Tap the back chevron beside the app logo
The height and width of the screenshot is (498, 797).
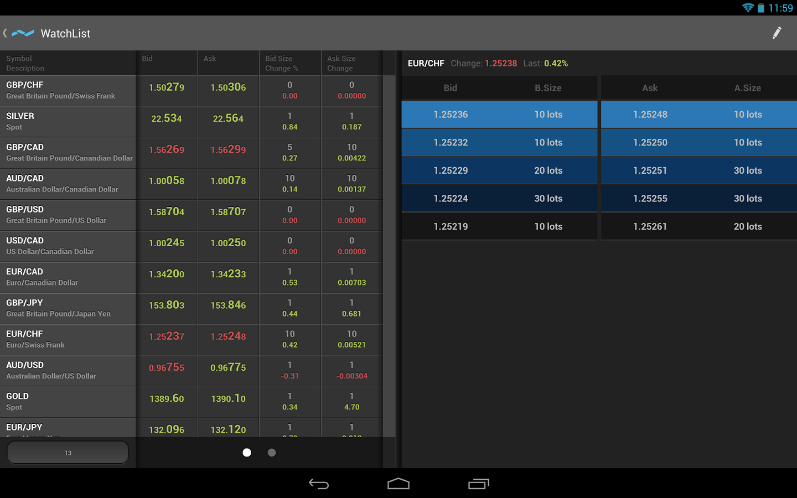click(5, 33)
